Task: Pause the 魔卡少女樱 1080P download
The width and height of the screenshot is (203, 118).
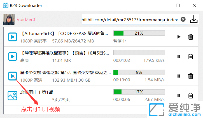Action: (179, 76)
